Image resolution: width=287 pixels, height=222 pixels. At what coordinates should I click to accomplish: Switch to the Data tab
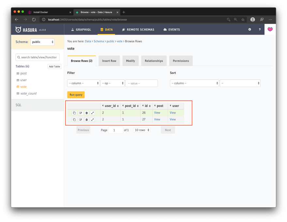[107, 29]
